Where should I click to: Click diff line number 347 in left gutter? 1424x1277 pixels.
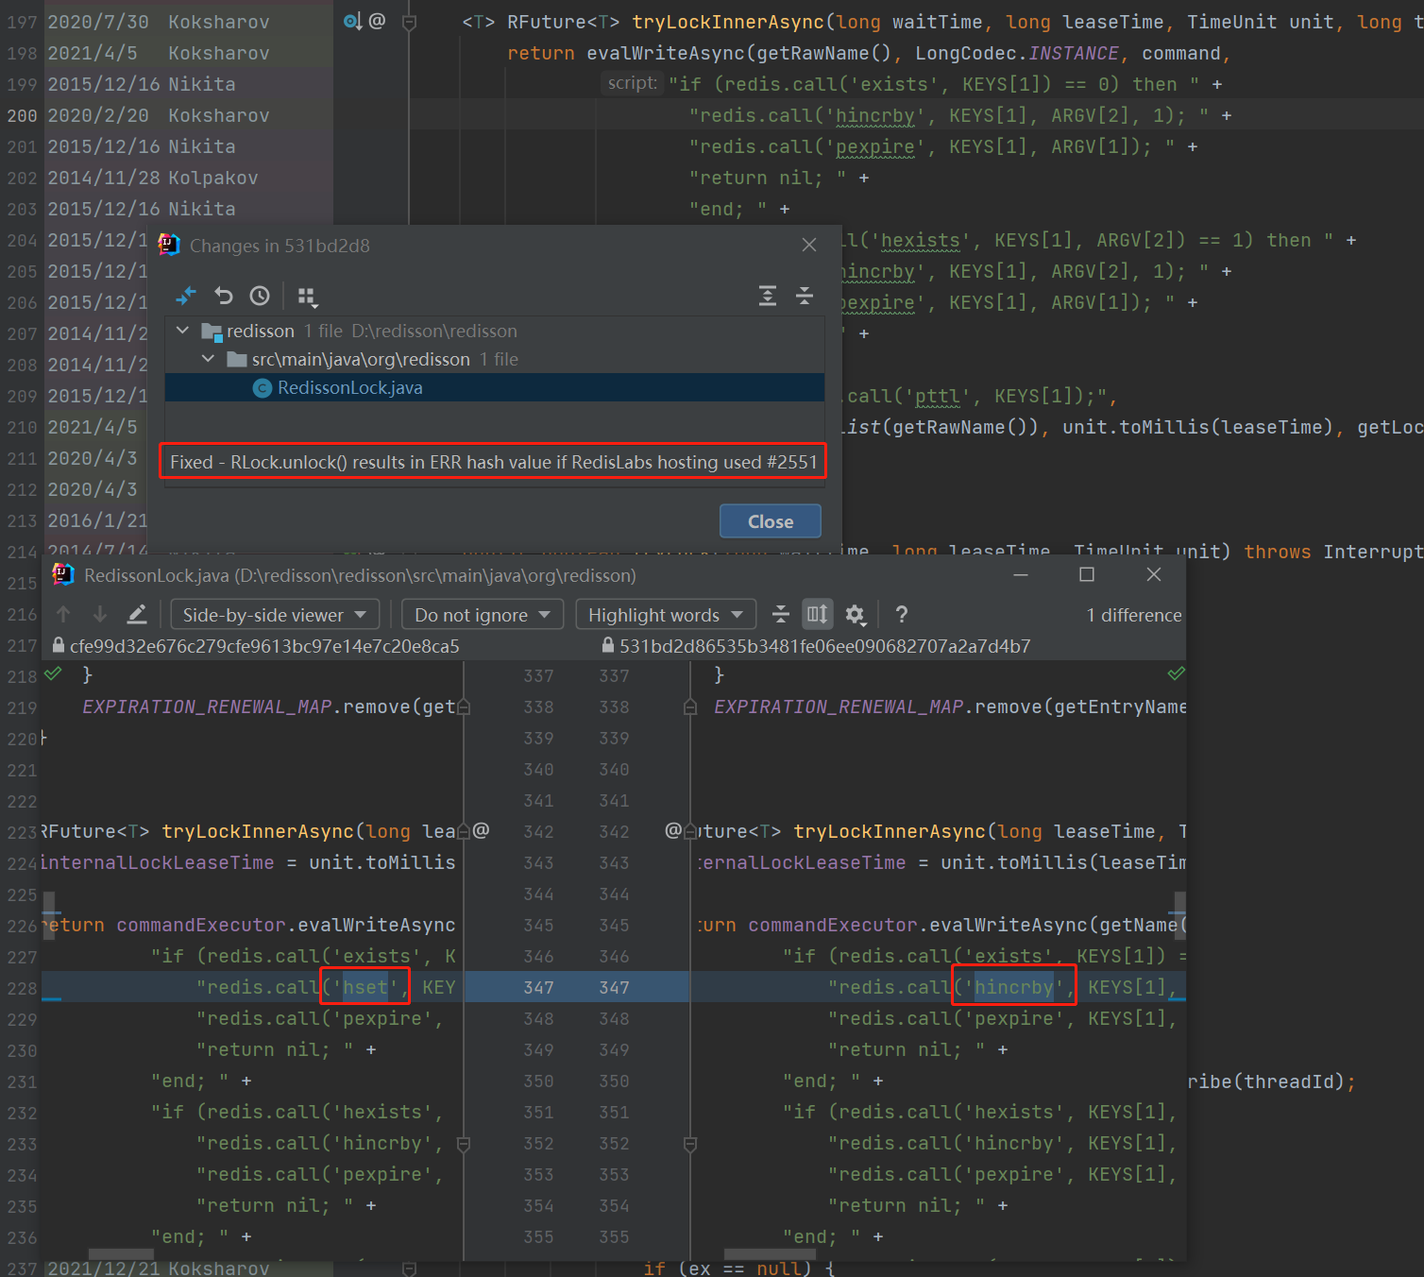click(538, 987)
